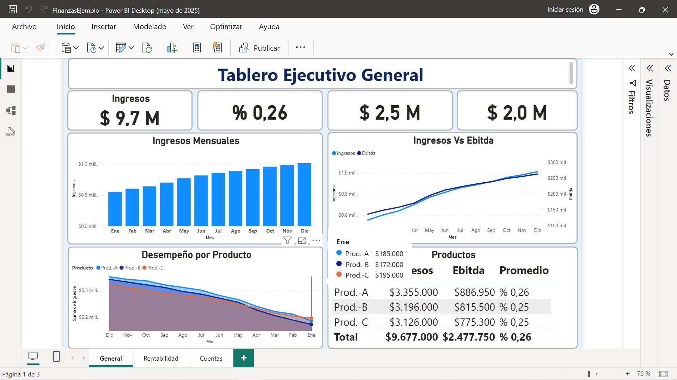677x380 pixels.
Task: Open the Get Data icon
Action: [x=66, y=47]
